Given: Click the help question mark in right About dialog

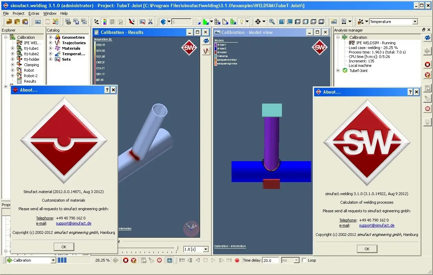Looking at the screenshot, I should click(x=410, y=92).
